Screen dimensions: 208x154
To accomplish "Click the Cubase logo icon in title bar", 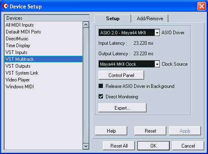I will pyautogui.click(x=5, y=6).
